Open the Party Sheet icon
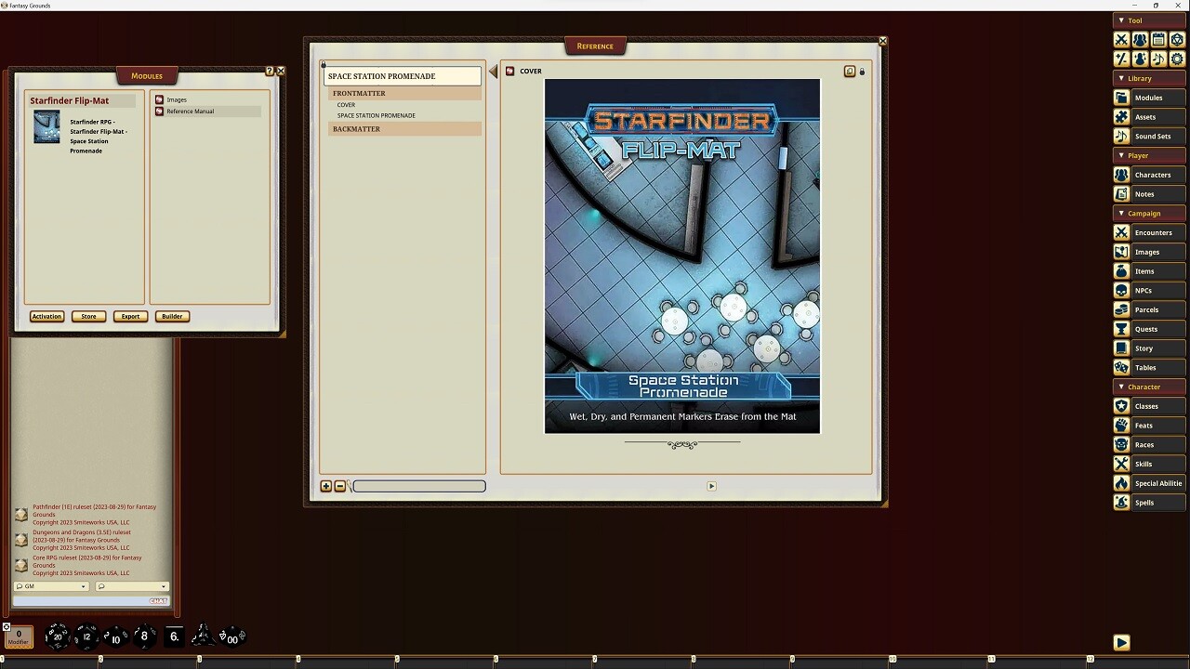The width and height of the screenshot is (1190, 669). pos(1140,39)
